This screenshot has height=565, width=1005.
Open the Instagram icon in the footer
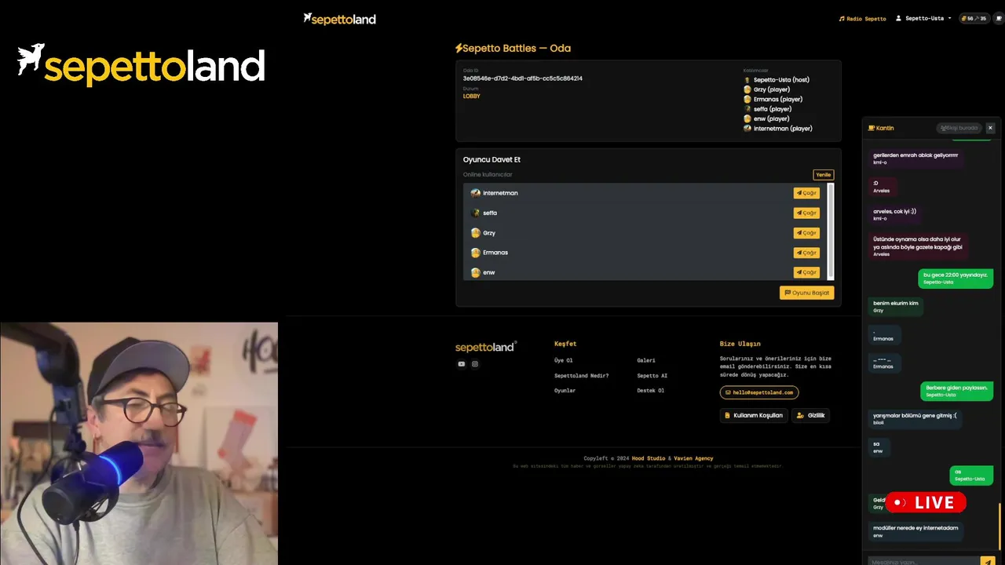(x=475, y=364)
